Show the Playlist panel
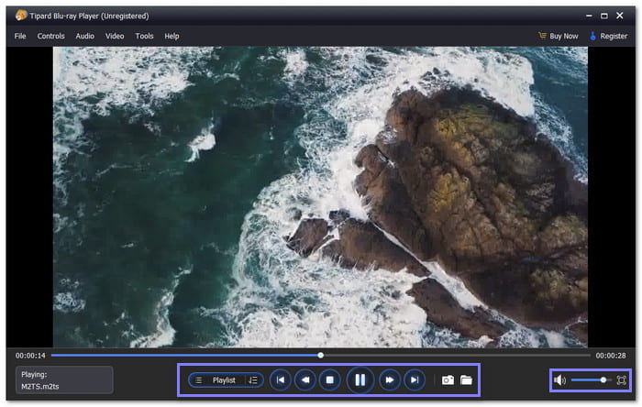 click(x=223, y=379)
